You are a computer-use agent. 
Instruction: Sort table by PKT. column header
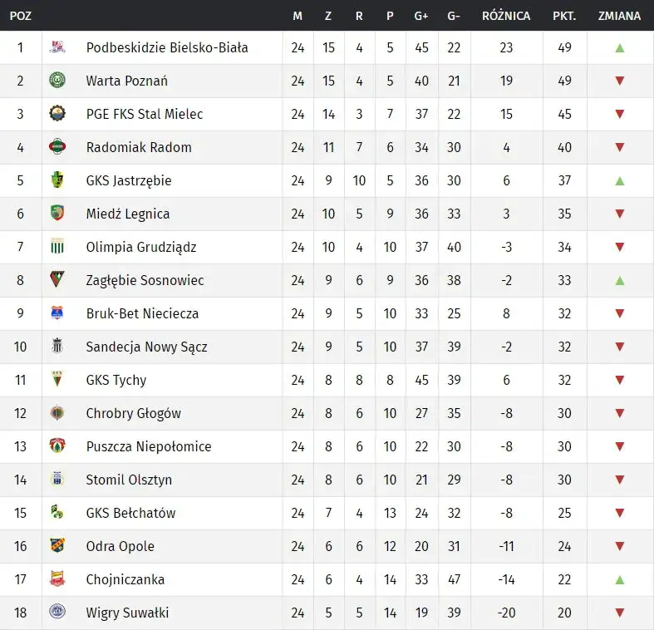pos(565,16)
